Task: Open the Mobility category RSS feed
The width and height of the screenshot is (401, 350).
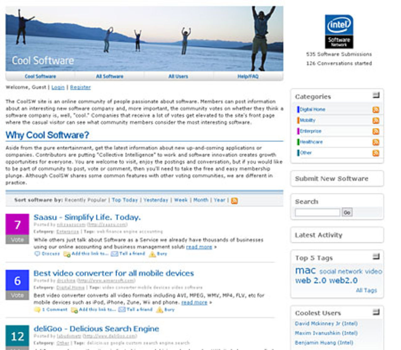Action: [375, 120]
